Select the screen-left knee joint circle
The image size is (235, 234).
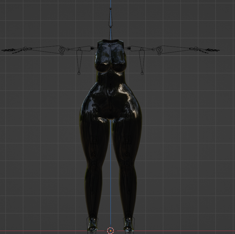tap(94, 154)
